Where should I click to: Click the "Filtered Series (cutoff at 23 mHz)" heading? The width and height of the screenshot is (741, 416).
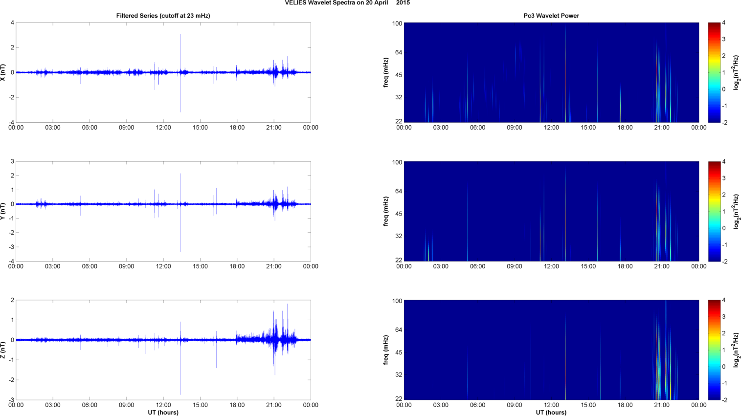(x=163, y=16)
